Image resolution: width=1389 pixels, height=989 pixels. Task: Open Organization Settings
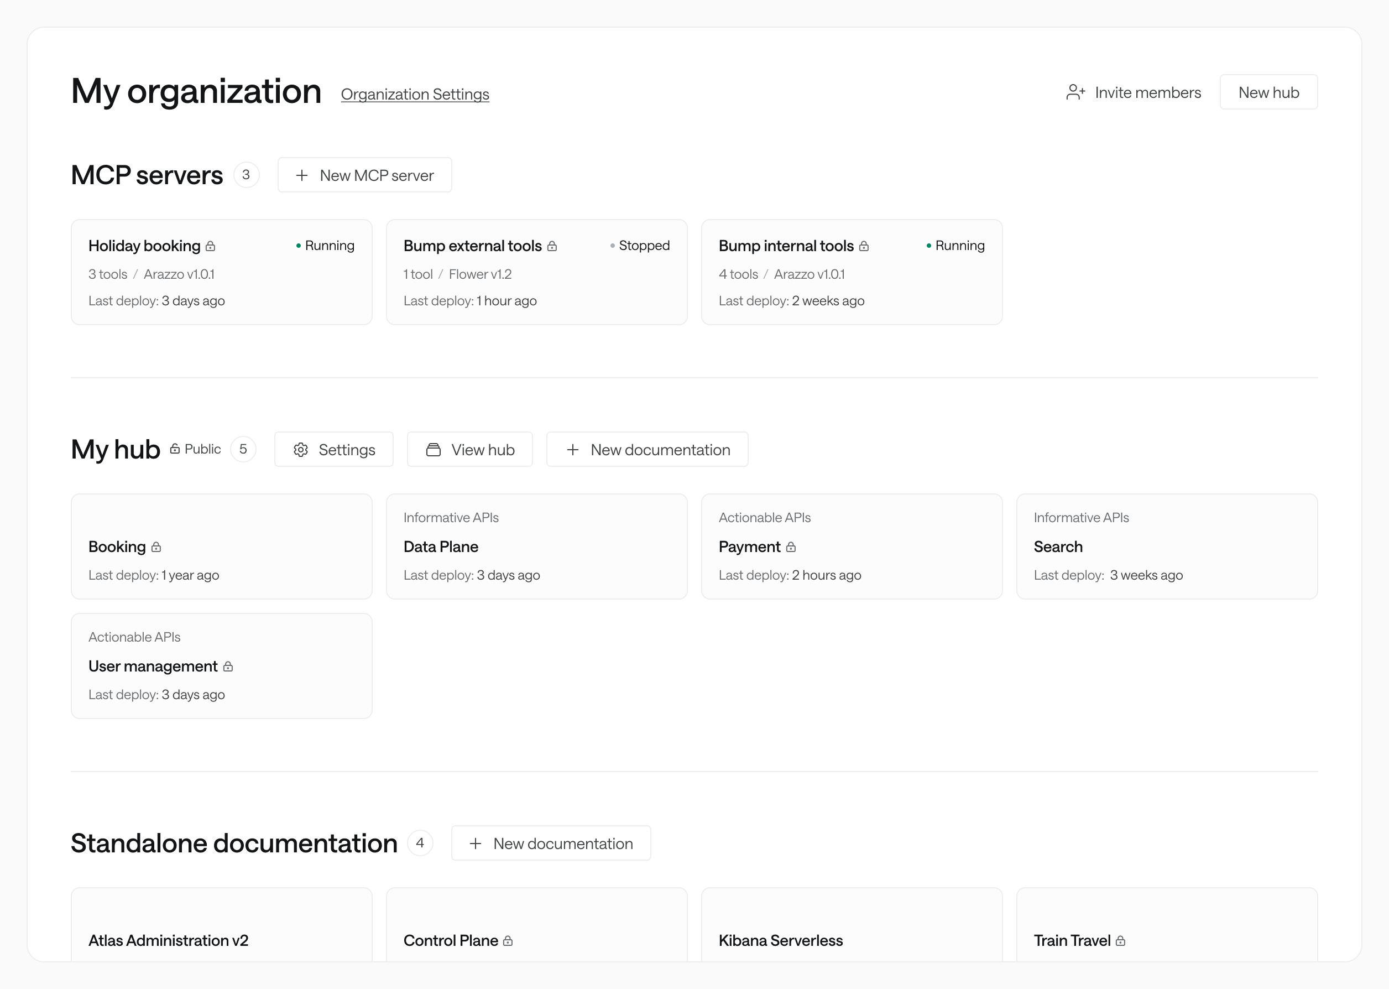pyautogui.click(x=415, y=95)
